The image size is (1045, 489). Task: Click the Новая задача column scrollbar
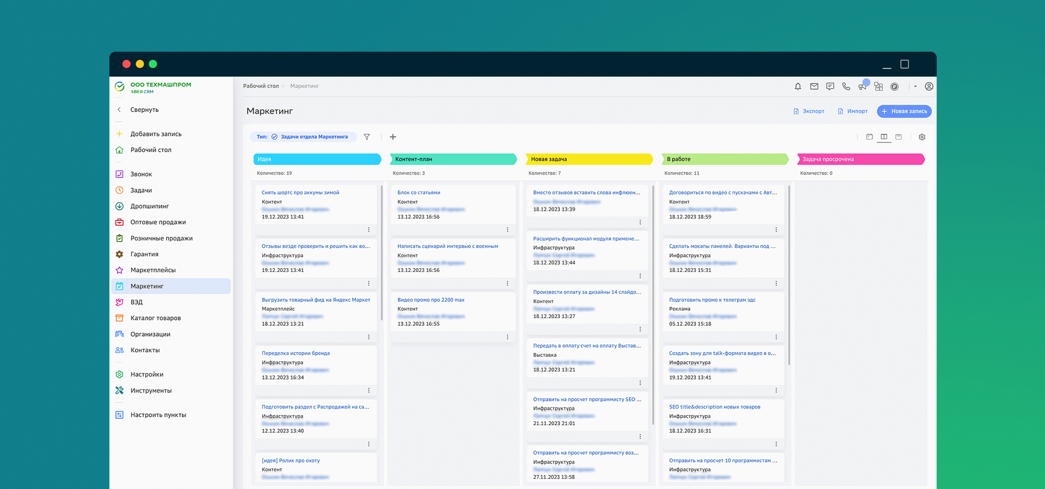click(x=653, y=305)
